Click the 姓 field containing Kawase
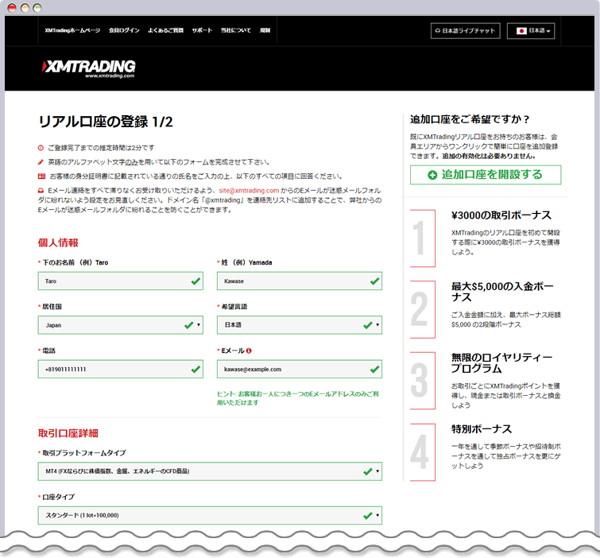 (300, 281)
